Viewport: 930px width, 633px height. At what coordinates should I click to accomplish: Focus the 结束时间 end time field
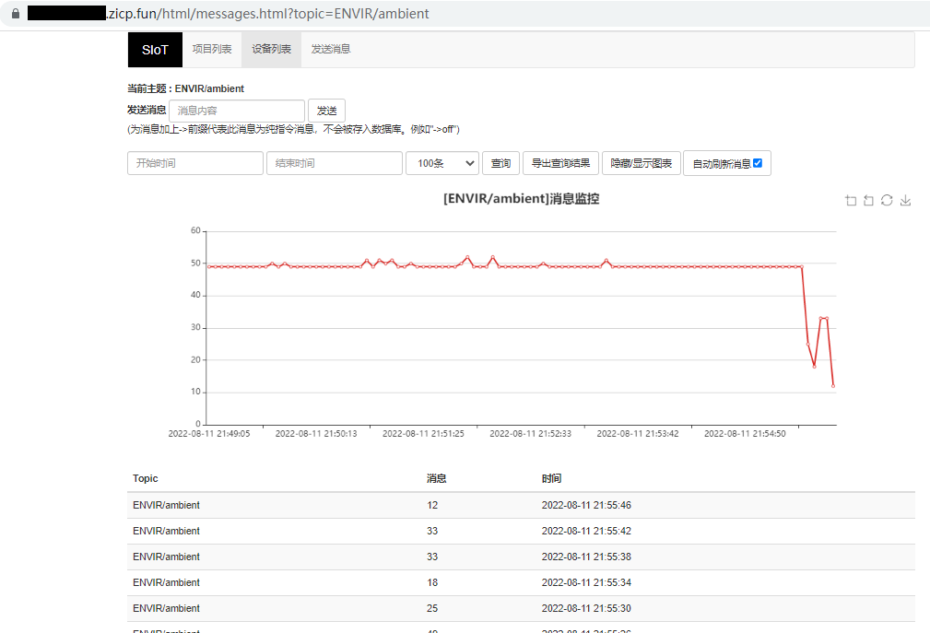coord(335,163)
